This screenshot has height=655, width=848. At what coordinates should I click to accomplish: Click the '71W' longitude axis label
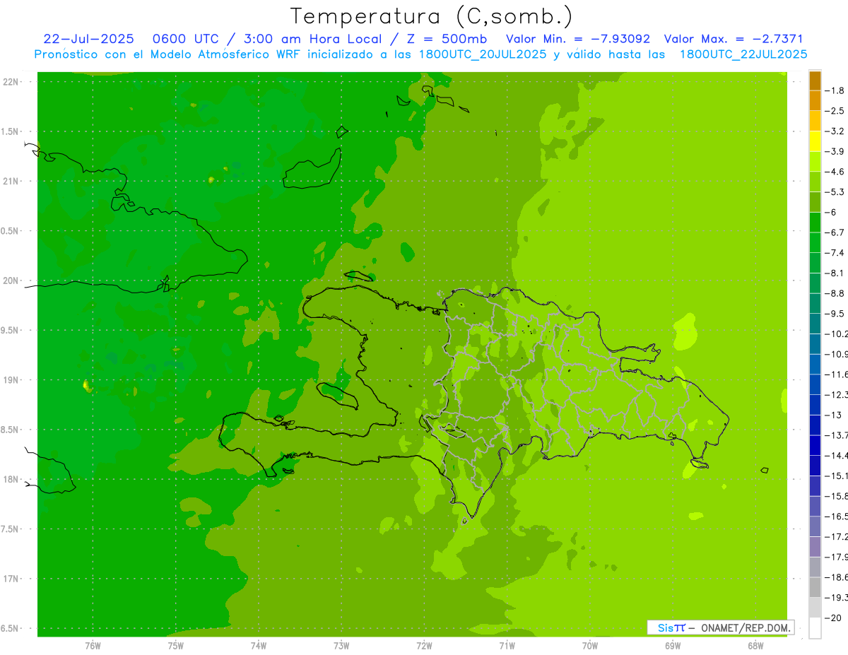pyautogui.click(x=507, y=646)
